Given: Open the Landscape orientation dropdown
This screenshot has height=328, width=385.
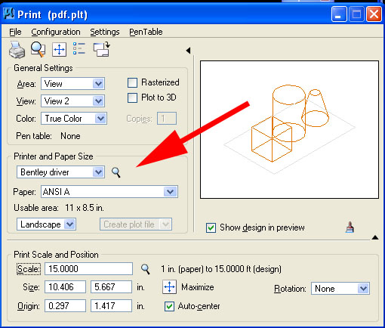Looking at the screenshot, I should pos(46,224).
